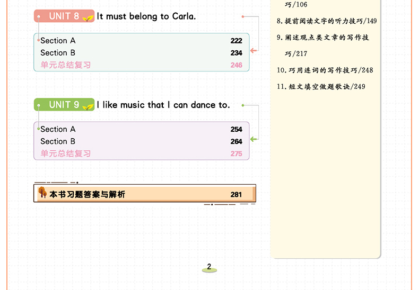Open Section A of Unit 8 on page 222
The height and width of the screenshot is (290, 419).
click(58, 41)
